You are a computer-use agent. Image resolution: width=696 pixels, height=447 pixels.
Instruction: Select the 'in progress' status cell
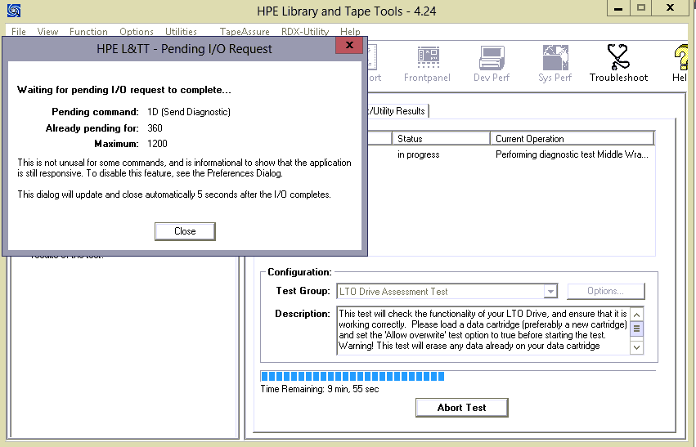(418, 154)
